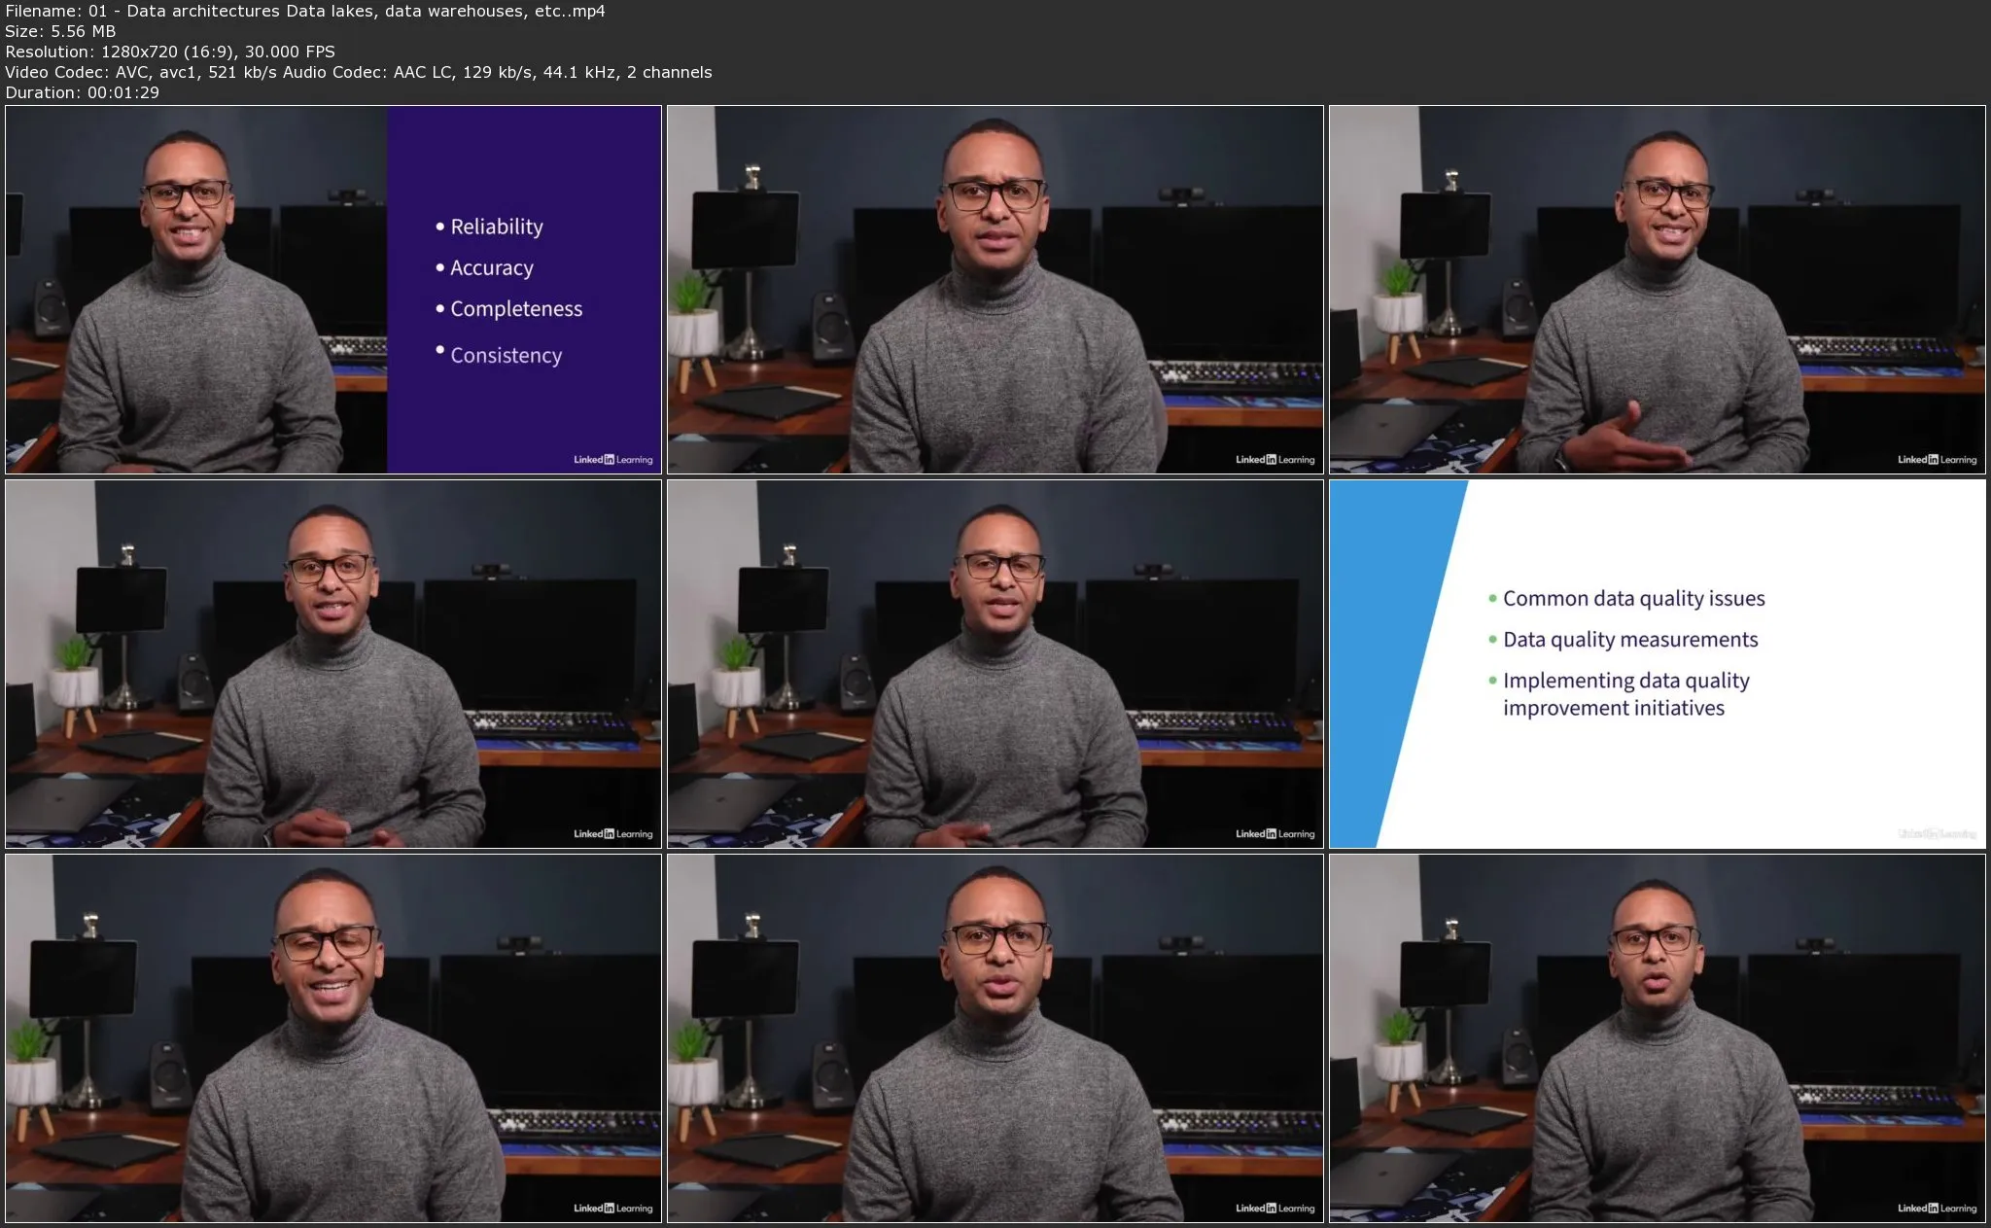1991x1228 pixels.
Task: Click the Video Codec information line
Action: tap(358, 72)
